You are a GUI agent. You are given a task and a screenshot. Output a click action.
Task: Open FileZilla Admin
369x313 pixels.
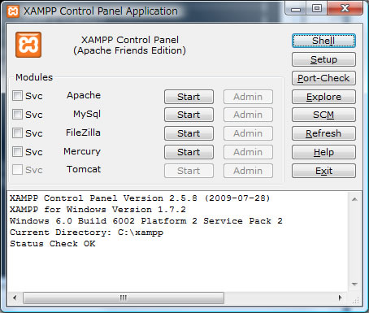pos(248,133)
